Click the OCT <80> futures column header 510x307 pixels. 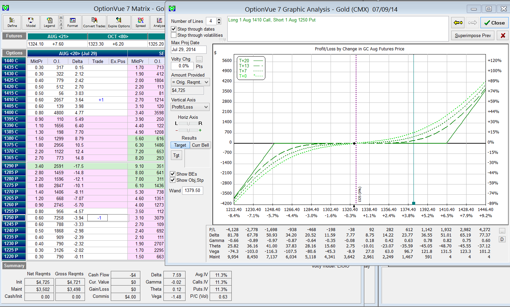point(118,36)
